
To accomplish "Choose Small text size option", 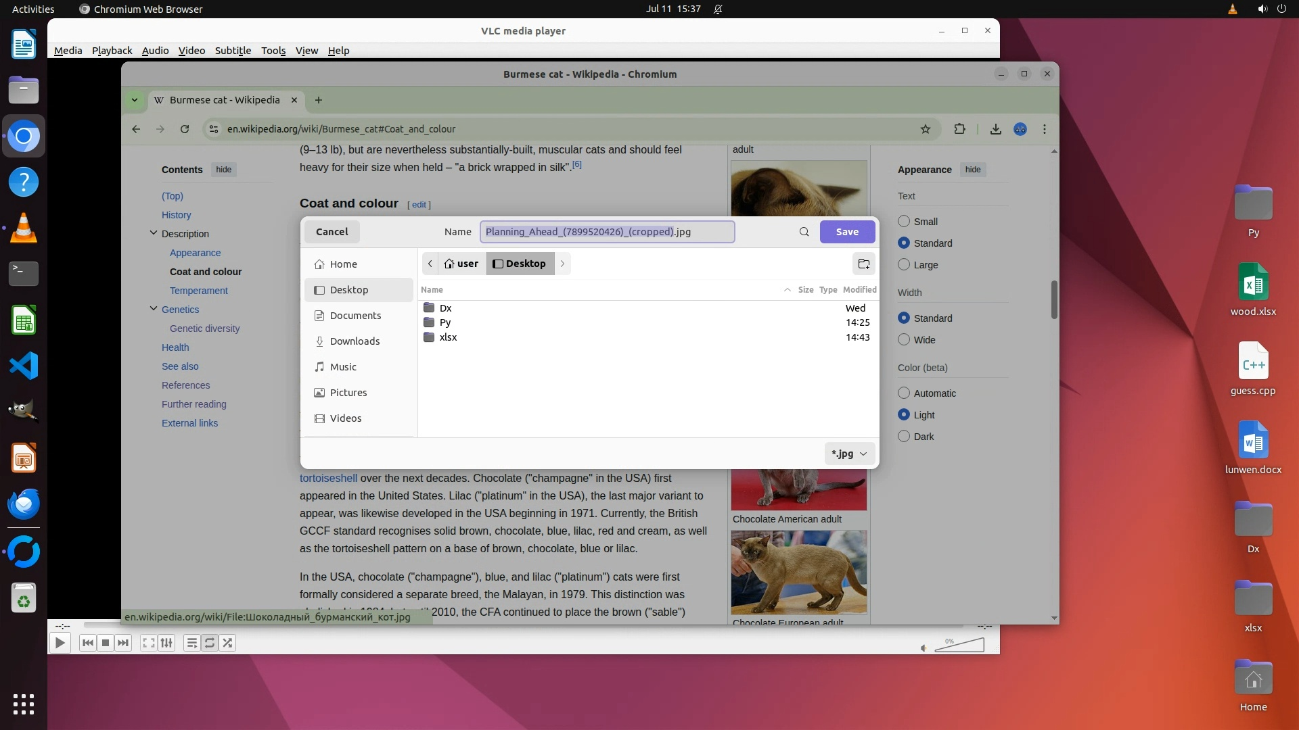I will click(x=904, y=222).
